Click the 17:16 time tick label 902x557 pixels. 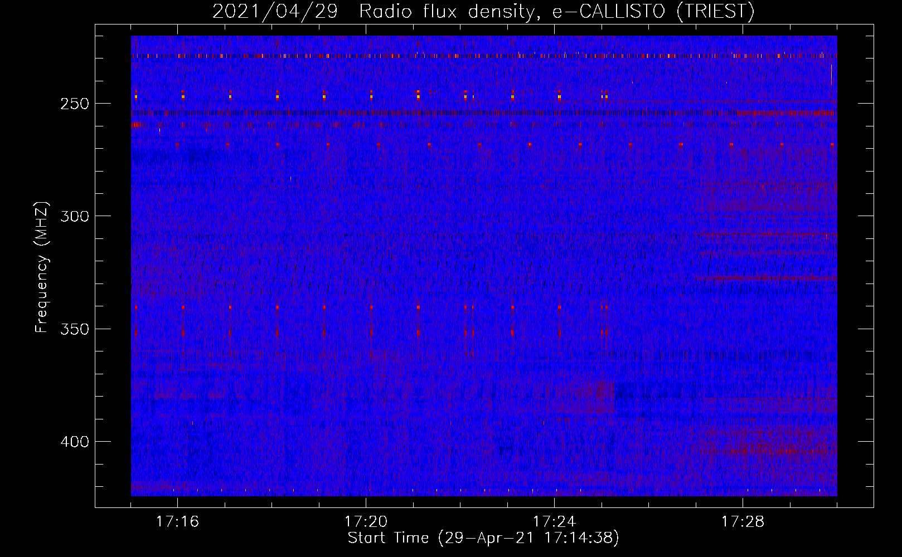point(177,521)
